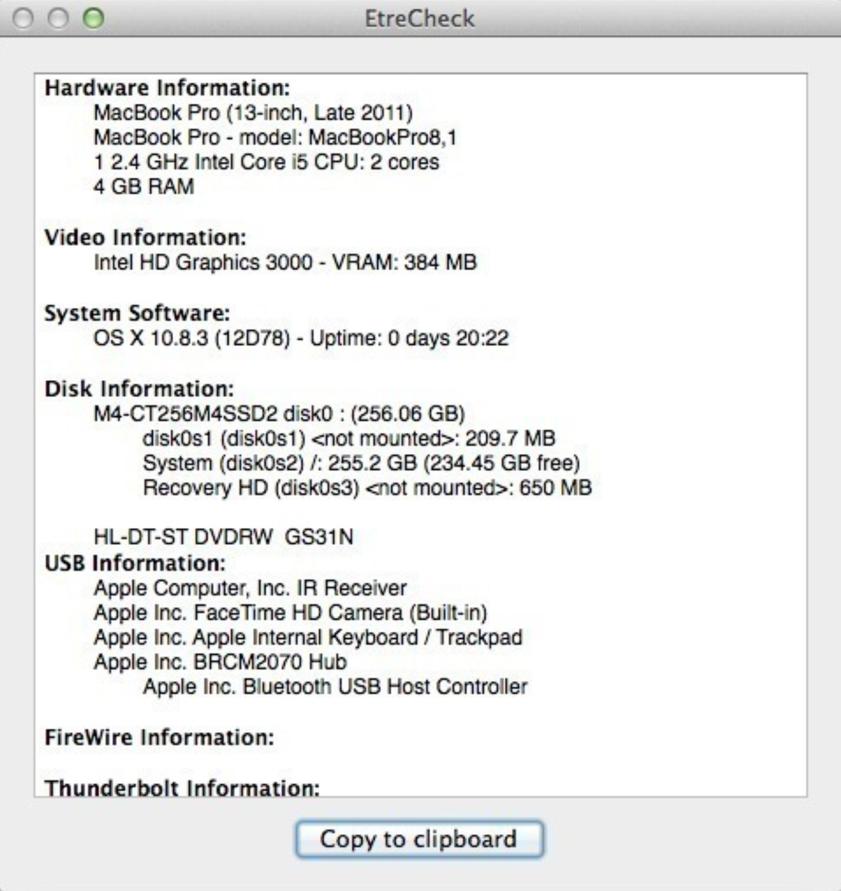The height and width of the screenshot is (891, 841).
Task: Select the Video Information heading
Action: pos(145,238)
